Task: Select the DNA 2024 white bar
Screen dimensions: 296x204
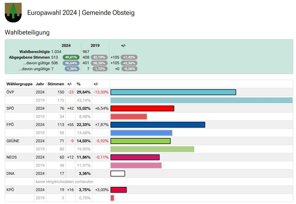Action: (x=118, y=173)
